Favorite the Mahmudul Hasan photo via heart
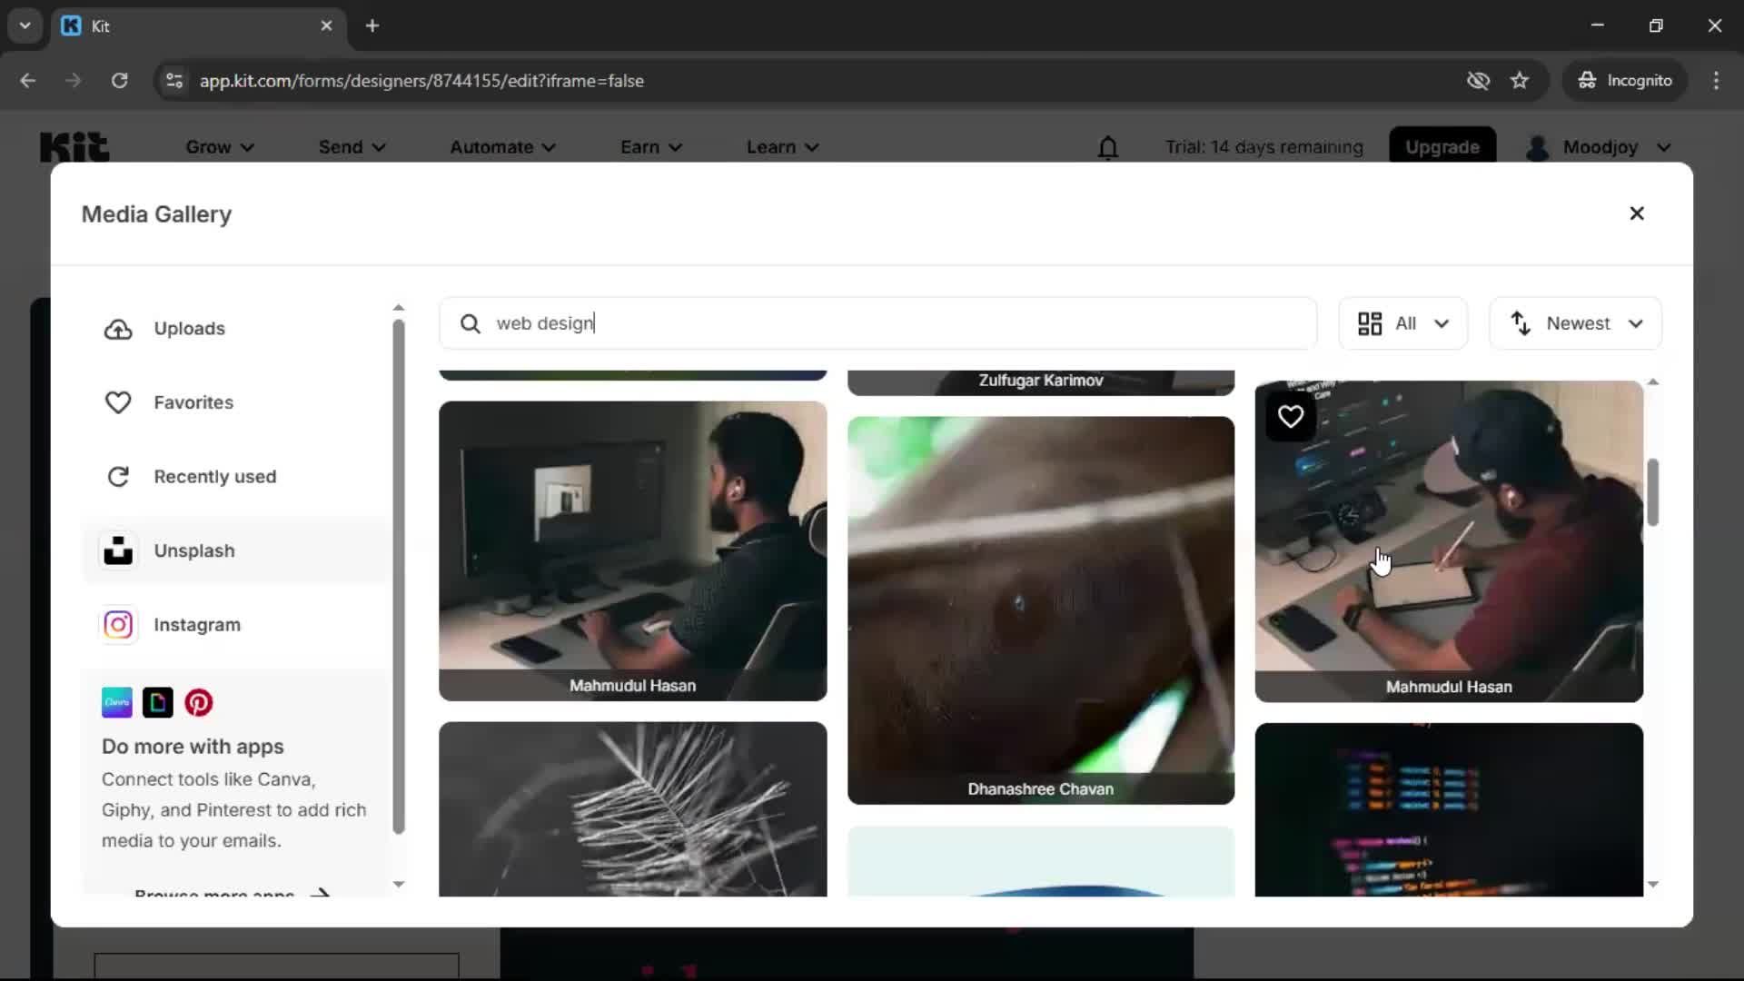 tap(1290, 416)
